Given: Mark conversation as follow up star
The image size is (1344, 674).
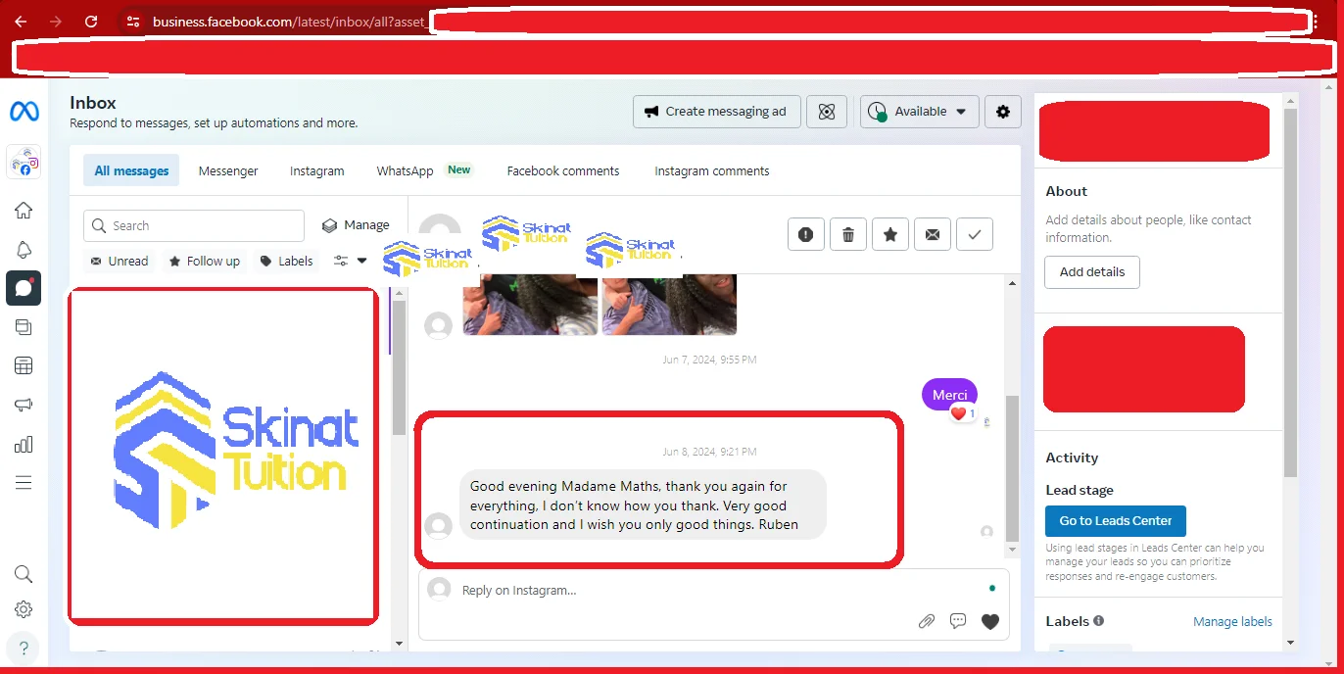Looking at the screenshot, I should pos(890,234).
